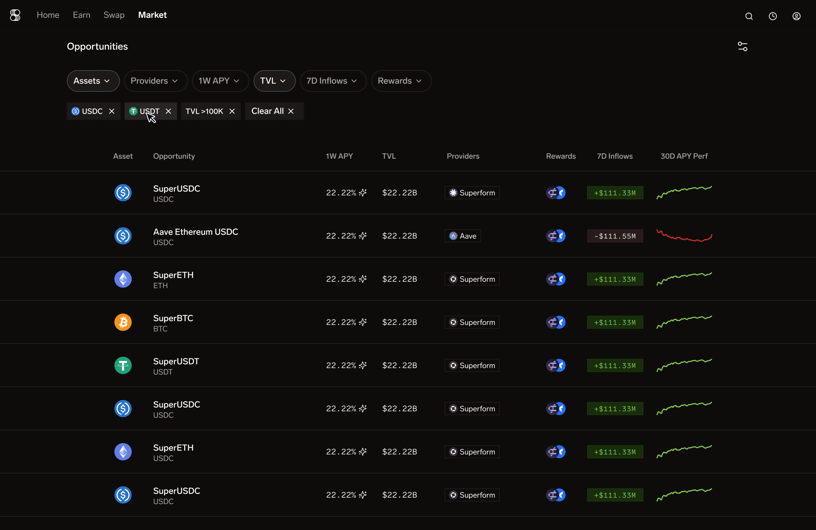Image resolution: width=816 pixels, height=530 pixels.
Task: Switch to the Swap tab
Action: [114, 15]
